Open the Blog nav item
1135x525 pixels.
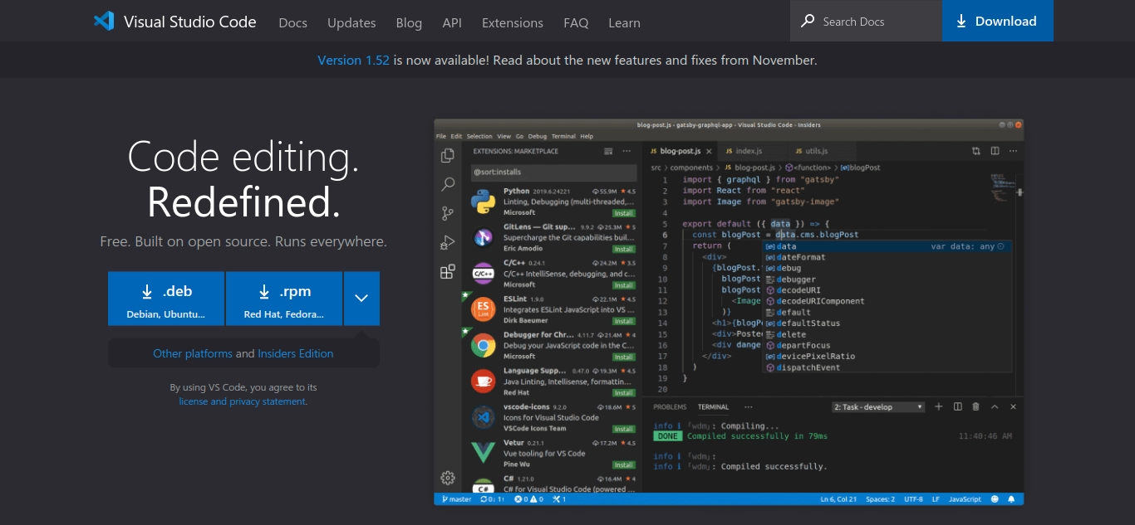(409, 22)
